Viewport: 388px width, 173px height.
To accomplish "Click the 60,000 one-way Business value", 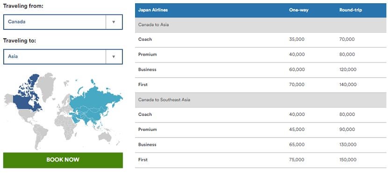I will (297, 70).
